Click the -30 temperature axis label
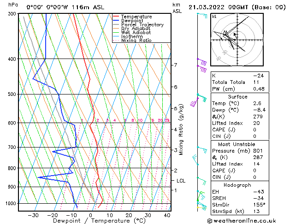The height and width of the screenshot is (224, 290). tap(33, 215)
